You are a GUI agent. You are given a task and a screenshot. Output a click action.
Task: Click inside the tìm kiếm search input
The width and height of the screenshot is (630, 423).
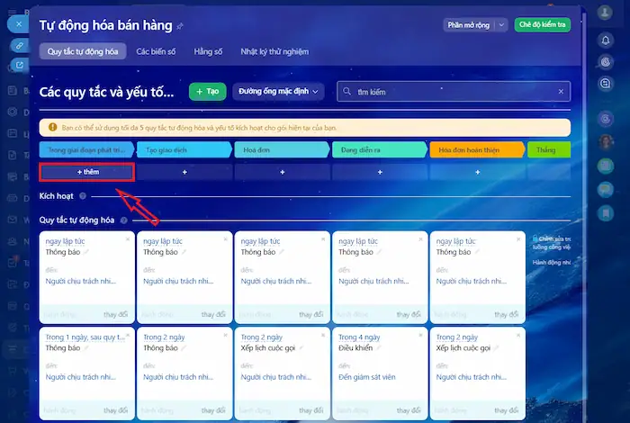point(454,92)
